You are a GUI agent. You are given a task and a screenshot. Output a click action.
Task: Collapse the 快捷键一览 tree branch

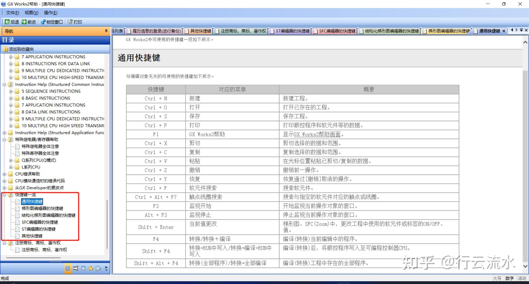(4, 195)
